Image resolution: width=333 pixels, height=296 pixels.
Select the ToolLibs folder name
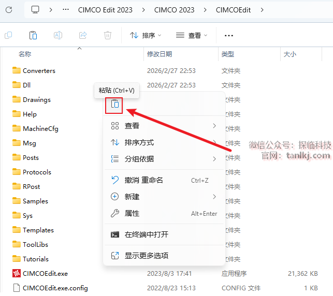point(35,244)
